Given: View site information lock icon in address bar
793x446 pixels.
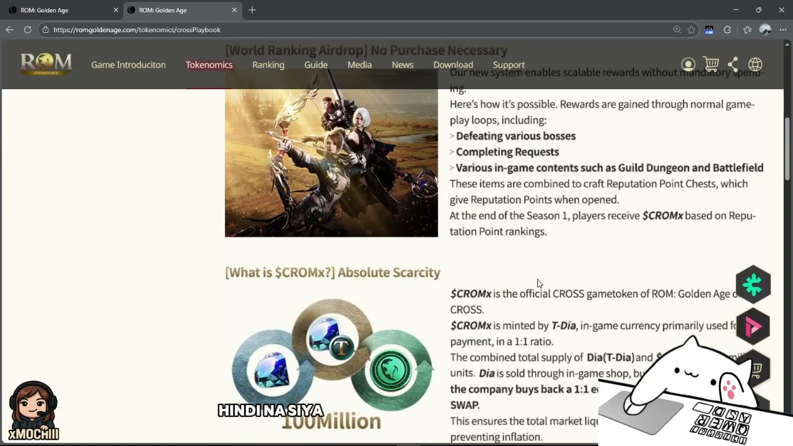Looking at the screenshot, I should [45, 30].
